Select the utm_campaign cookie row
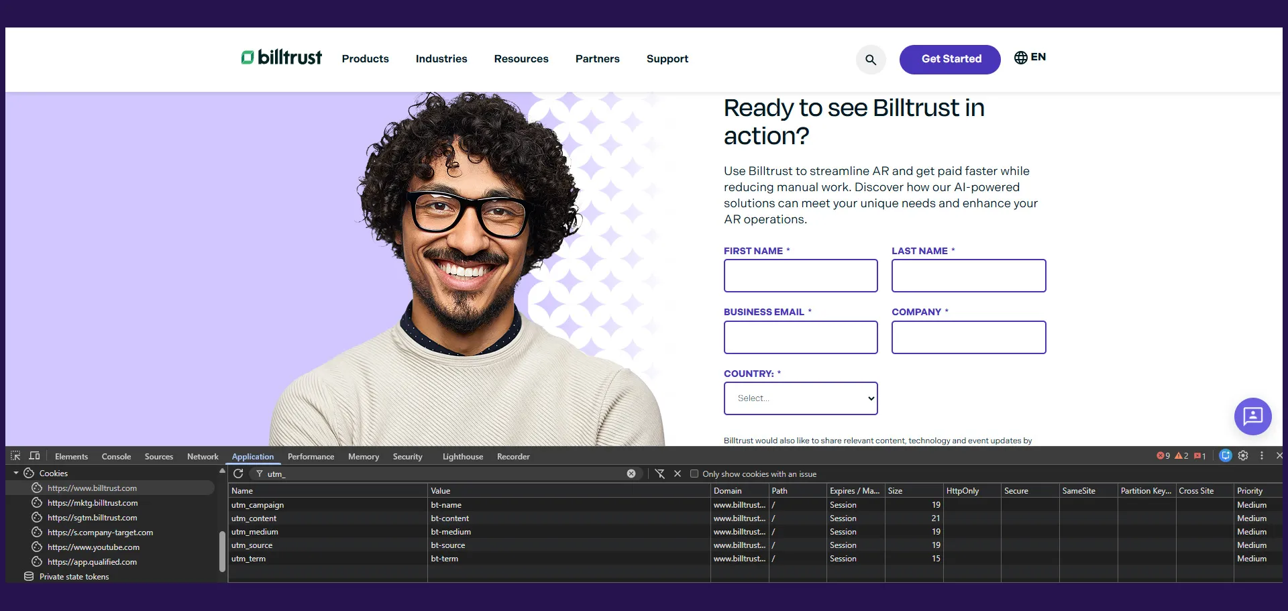Viewport: 1288px width, 611px height. point(755,505)
